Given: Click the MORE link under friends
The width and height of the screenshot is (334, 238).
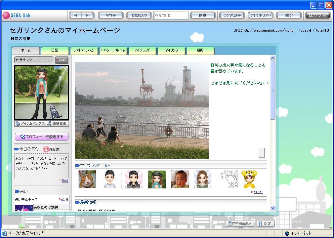Looking at the screenshot, I should point(258,192).
